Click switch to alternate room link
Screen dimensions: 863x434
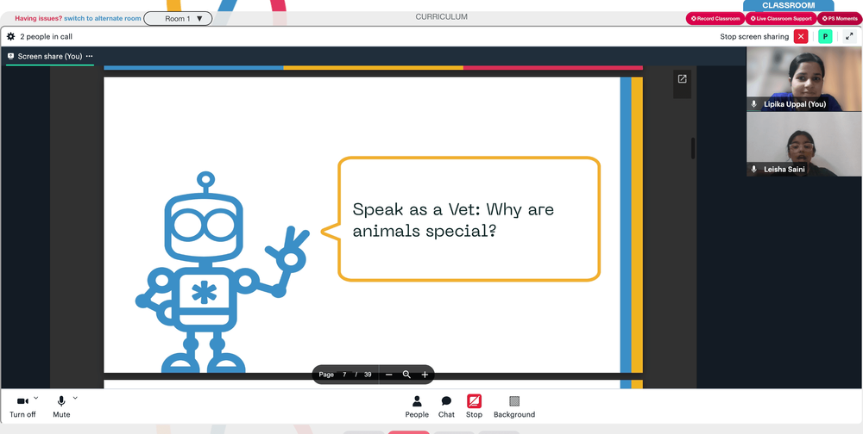(x=103, y=19)
